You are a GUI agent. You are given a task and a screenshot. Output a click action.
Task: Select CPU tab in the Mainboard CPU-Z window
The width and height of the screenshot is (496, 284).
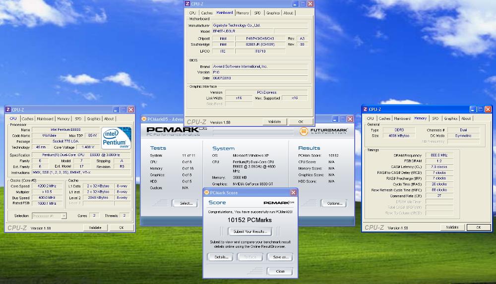point(192,13)
